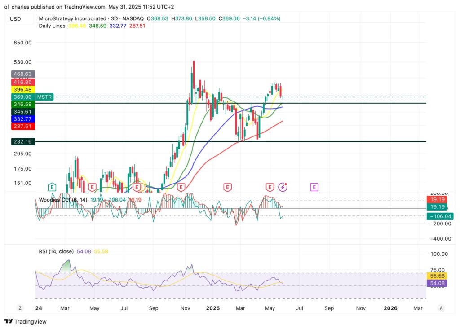Click the green 346.59 price axis label

click(23, 104)
